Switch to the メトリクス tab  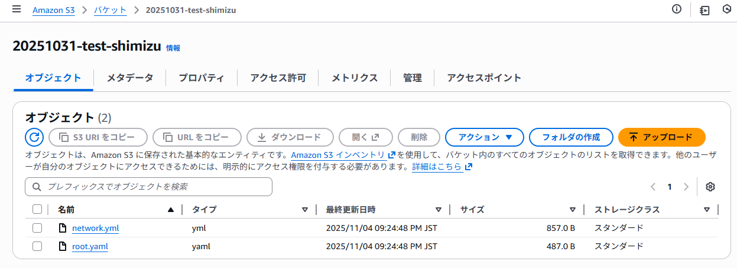(355, 78)
